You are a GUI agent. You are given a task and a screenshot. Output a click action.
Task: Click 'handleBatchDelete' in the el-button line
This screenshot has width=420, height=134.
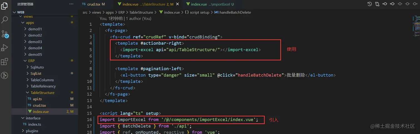point(260,75)
